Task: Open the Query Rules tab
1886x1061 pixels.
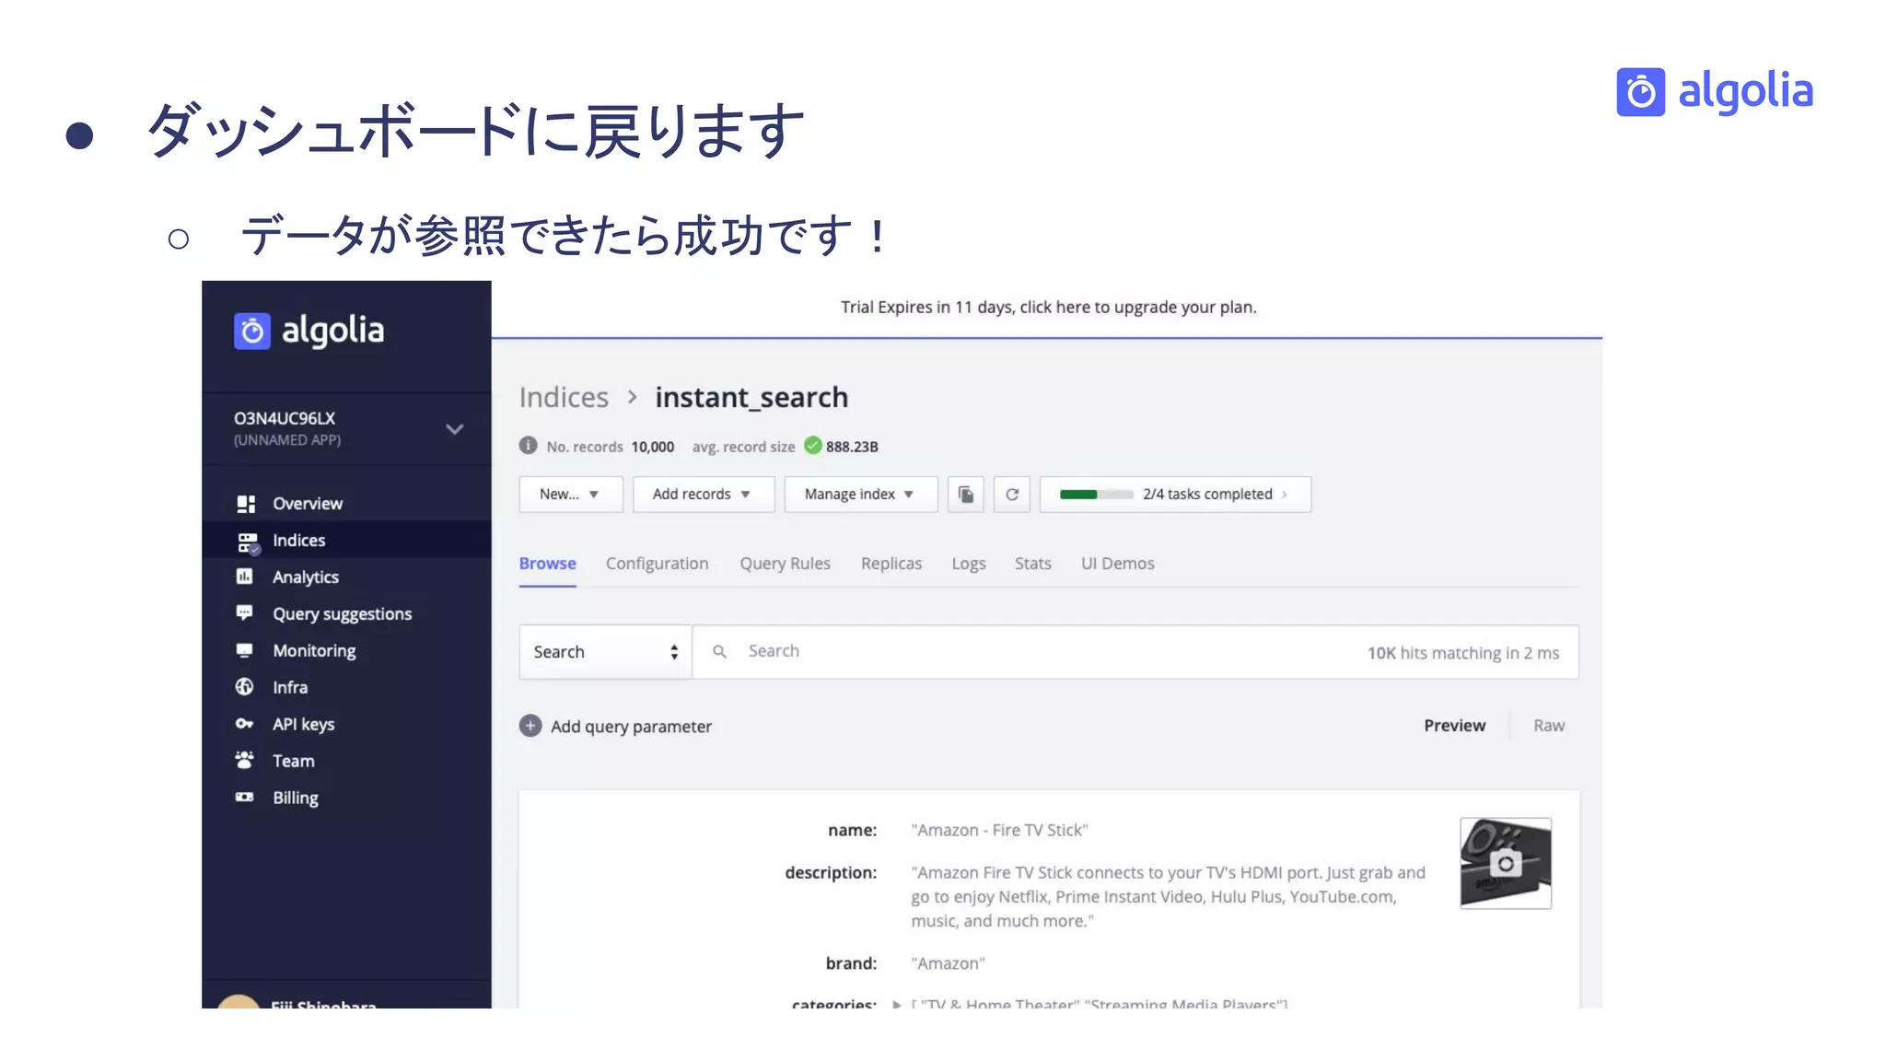Action: [786, 564]
